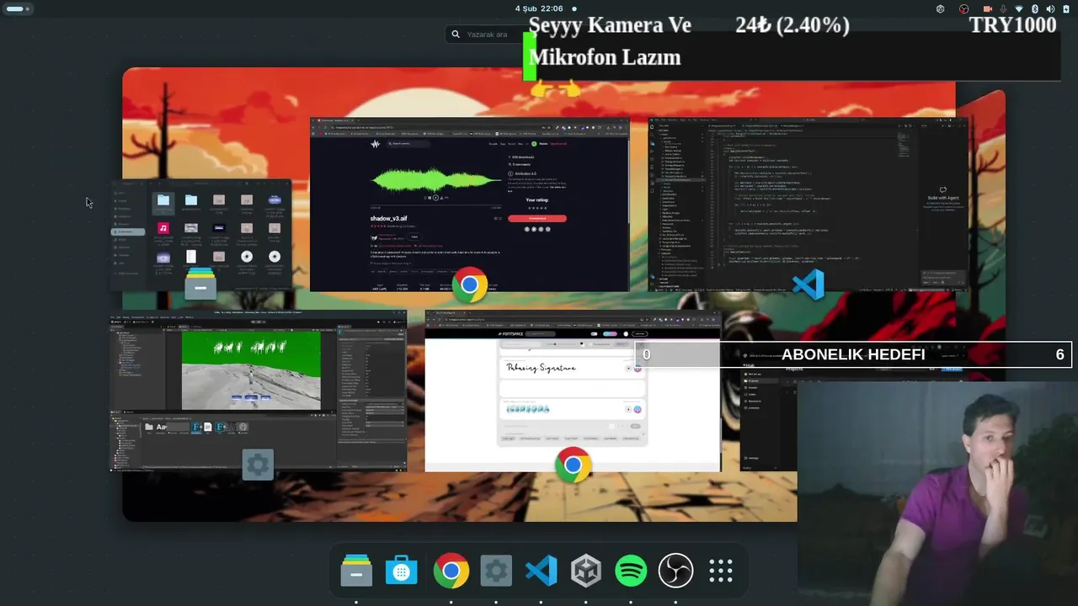The height and width of the screenshot is (606, 1078).
Task: Select the Chrome Fontspace window thumbnail
Action: click(x=573, y=391)
